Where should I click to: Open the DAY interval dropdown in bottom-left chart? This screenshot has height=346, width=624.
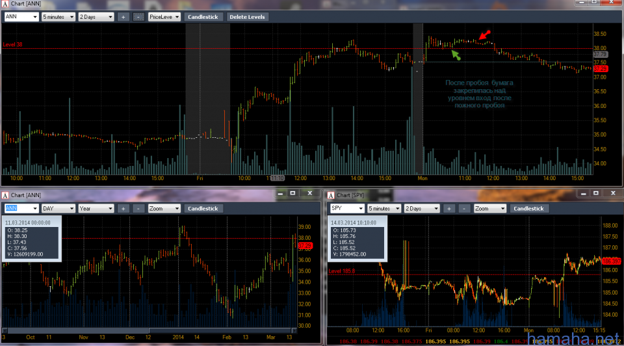(58, 208)
